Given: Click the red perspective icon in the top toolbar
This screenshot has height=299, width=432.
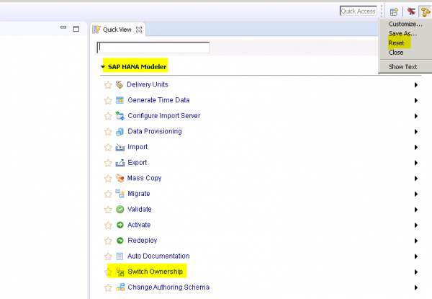Looking at the screenshot, I should click(x=411, y=12).
